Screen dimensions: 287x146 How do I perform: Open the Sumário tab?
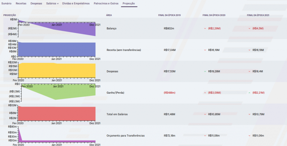point(8,3)
